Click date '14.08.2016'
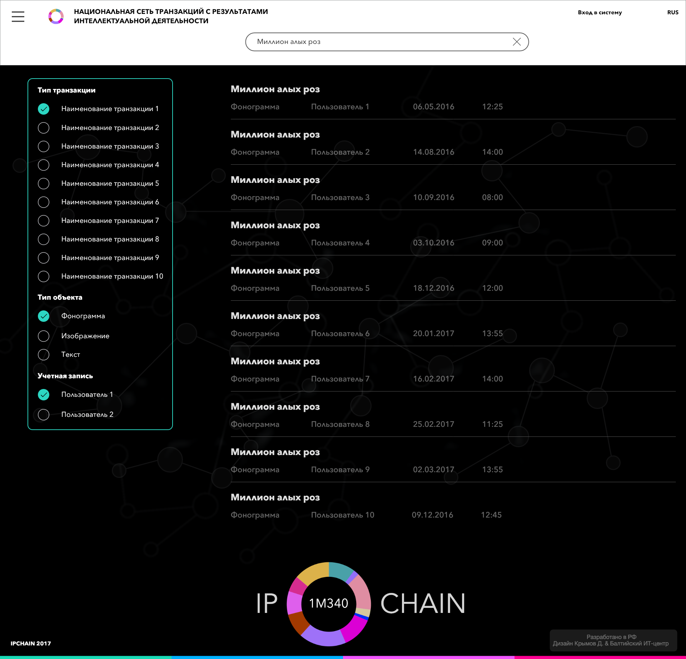Viewport: 686px width, 659px height. point(434,152)
